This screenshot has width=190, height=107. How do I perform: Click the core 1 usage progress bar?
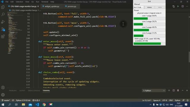point(149,18)
